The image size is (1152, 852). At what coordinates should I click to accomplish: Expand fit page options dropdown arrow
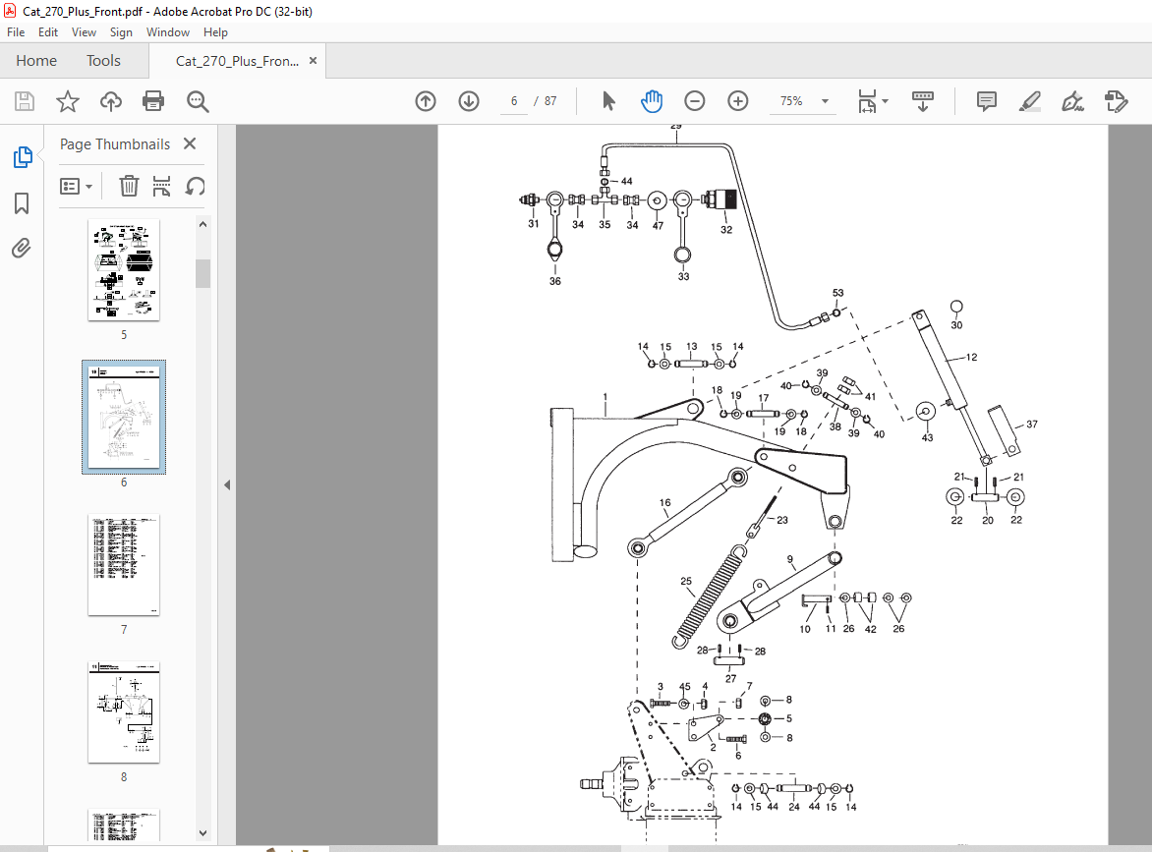885,101
